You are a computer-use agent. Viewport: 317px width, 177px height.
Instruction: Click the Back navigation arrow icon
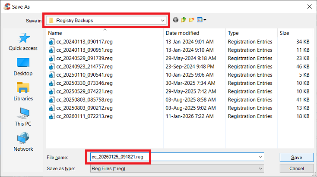point(176,20)
